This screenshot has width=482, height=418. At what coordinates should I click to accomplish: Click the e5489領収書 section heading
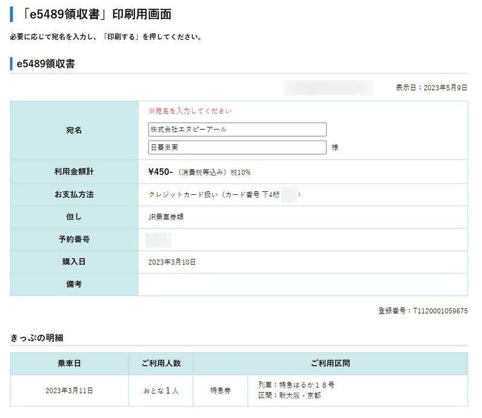click(x=46, y=64)
